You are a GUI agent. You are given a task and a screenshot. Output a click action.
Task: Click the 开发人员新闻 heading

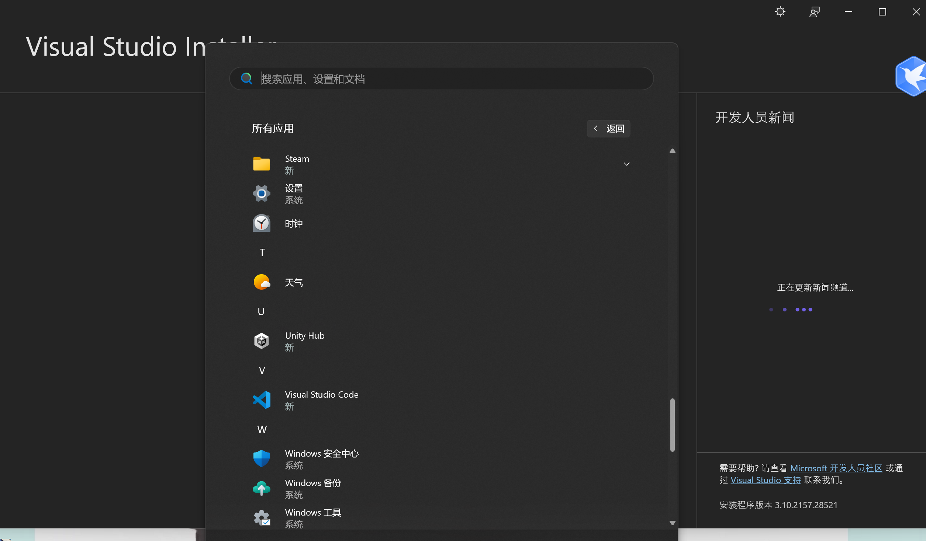[x=754, y=118]
